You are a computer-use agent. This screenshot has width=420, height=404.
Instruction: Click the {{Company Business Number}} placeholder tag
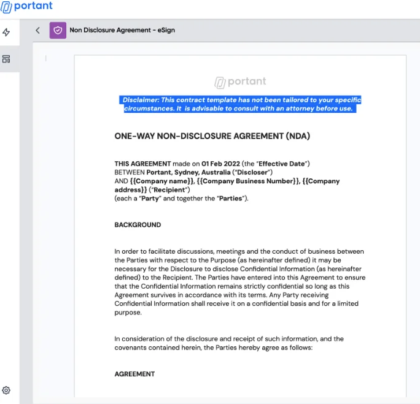(248, 181)
